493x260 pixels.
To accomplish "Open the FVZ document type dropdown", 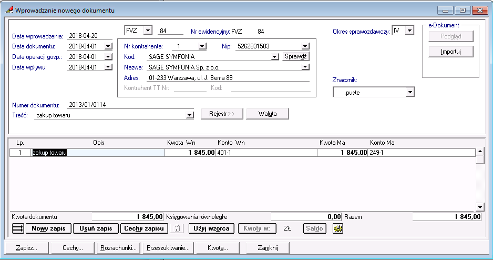I will pyautogui.click(x=148, y=30).
